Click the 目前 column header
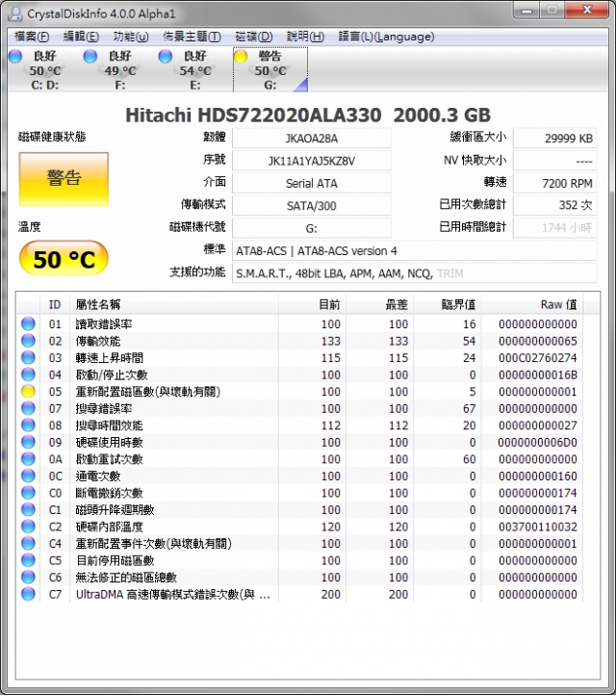 tap(313, 304)
